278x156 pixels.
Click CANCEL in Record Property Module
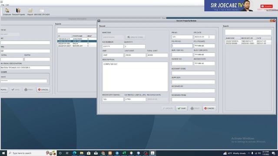[209, 108]
